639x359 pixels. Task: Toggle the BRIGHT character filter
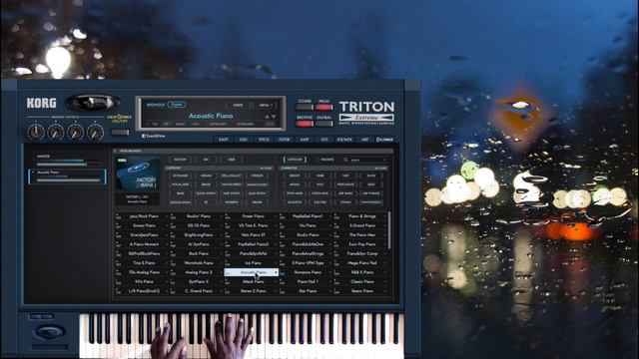coord(295,176)
